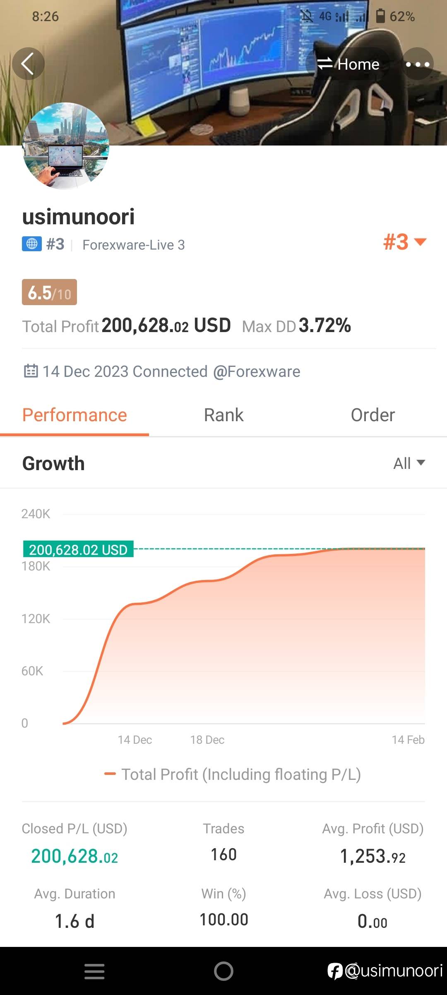Tap the Max DD 3.72% value
Screen dimensions: 447x995
[324, 326]
